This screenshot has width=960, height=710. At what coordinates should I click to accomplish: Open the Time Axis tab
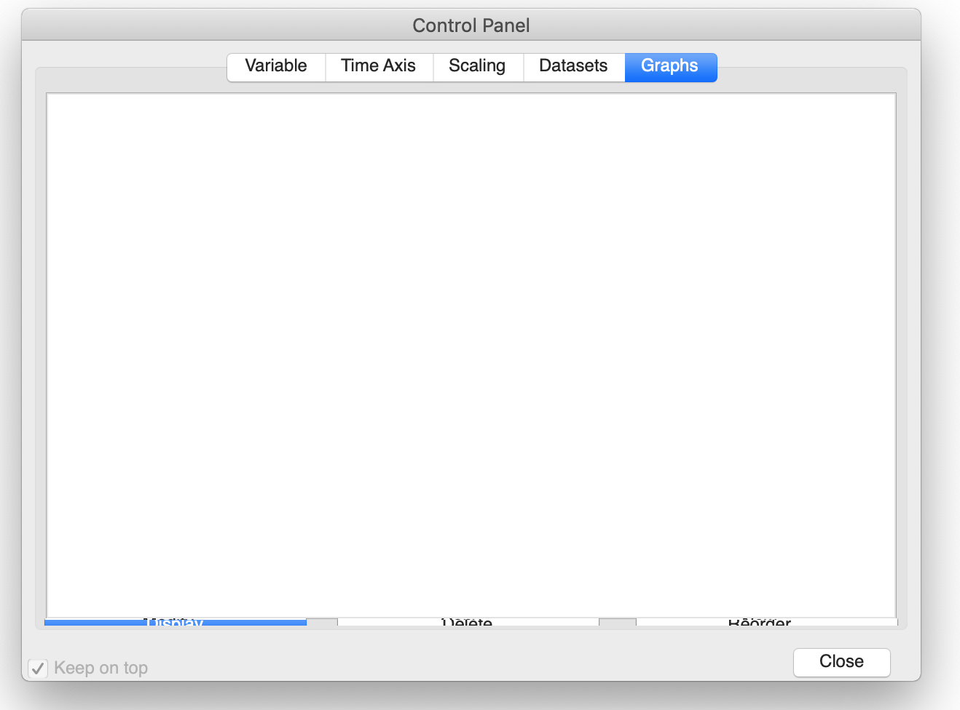(379, 66)
